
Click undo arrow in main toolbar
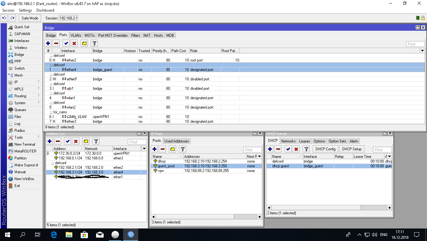point(5,18)
